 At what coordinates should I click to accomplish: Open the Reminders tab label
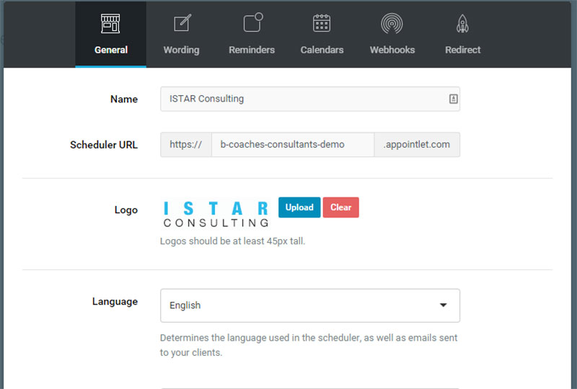coord(252,50)
